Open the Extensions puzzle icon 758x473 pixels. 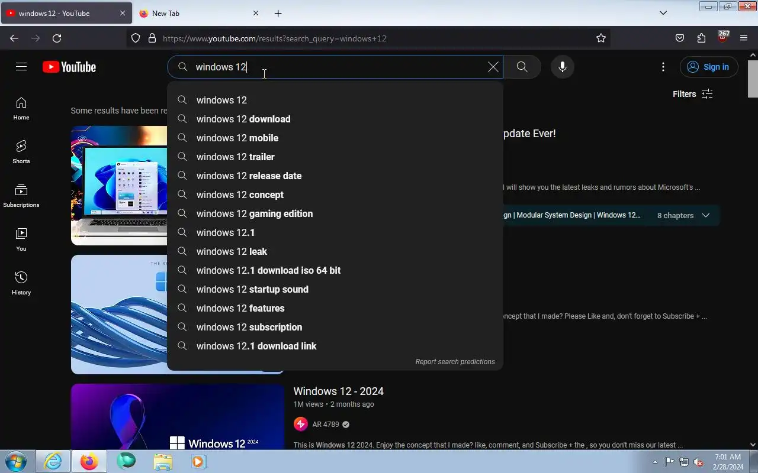coord(701,38)
